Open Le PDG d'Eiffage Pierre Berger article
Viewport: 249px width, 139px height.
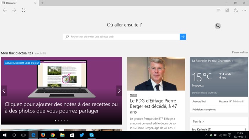pyautogui.click(x=153, y=106)
